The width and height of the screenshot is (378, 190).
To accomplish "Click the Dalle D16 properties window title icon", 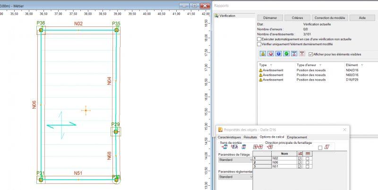I will click(220, 130).
